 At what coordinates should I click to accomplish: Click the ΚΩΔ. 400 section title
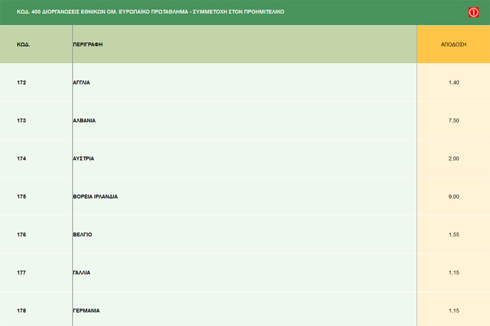pyautogui.click(x=150, y=12)
